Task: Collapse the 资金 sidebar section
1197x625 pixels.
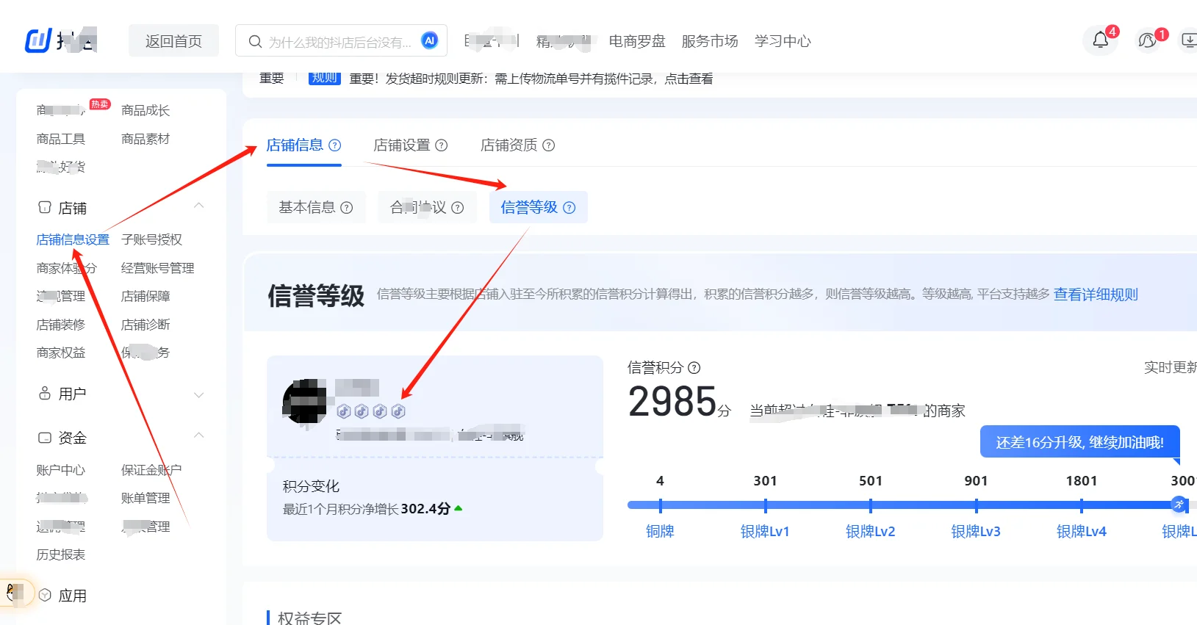Action: [198, 436]
